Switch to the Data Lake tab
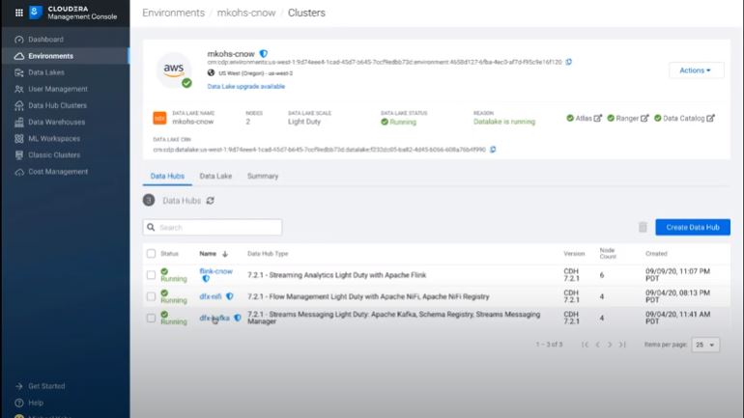The height and width of the screenshot is (418, 744). tap(215, 176)
